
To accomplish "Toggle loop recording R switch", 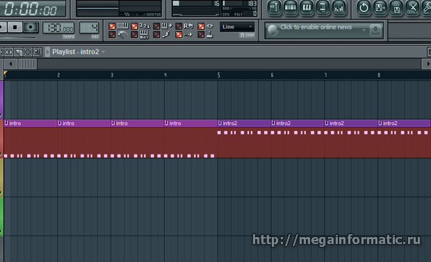I will [179, 26].
